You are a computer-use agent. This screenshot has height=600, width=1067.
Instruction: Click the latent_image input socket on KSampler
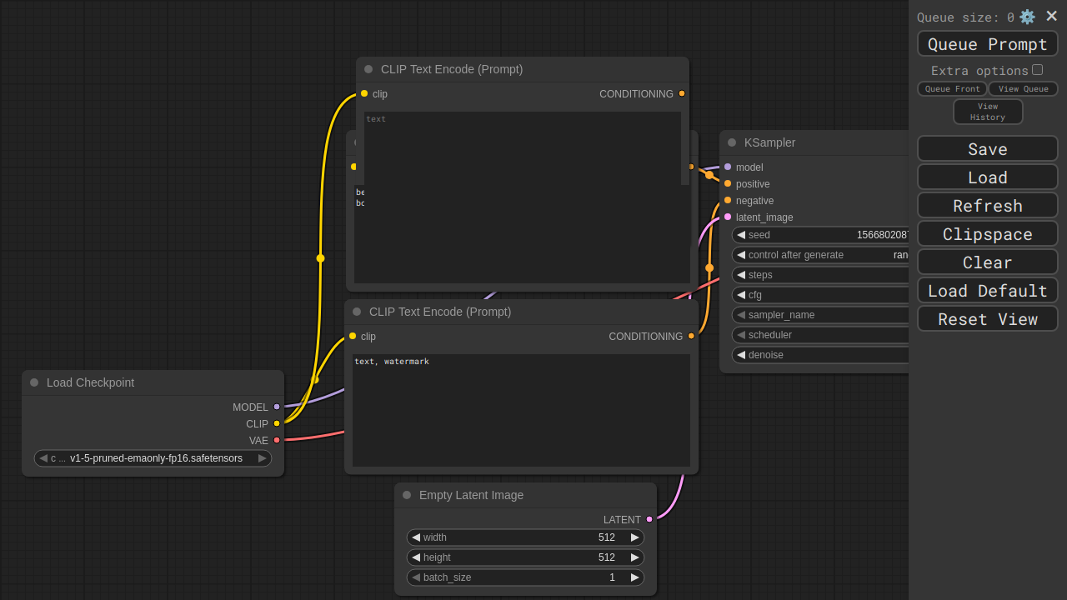tap(728, 217)
